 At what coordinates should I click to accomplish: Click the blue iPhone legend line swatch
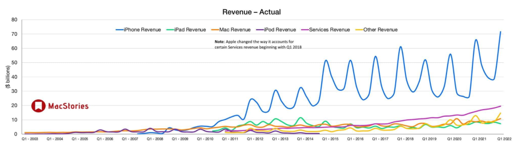[x=119, y=30]
